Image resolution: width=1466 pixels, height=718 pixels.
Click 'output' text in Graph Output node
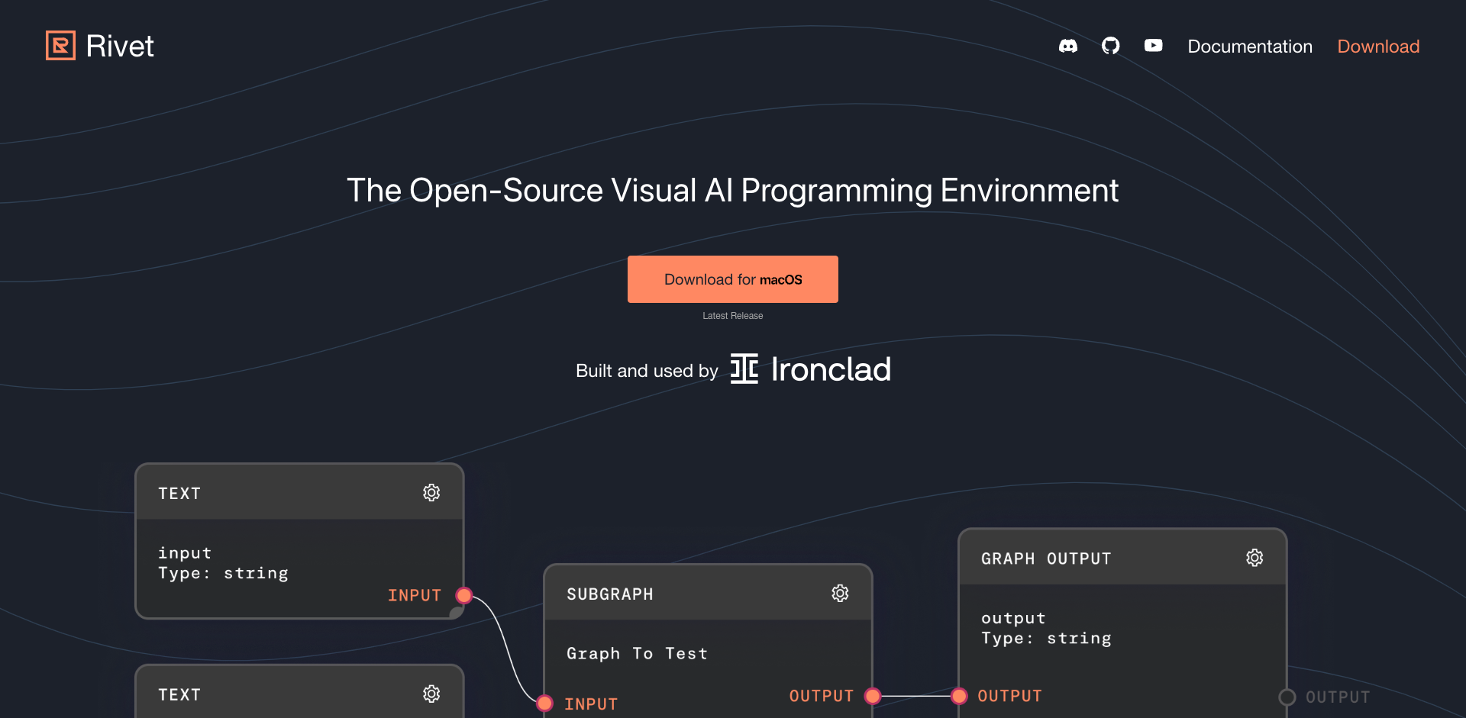point(1013,618)
